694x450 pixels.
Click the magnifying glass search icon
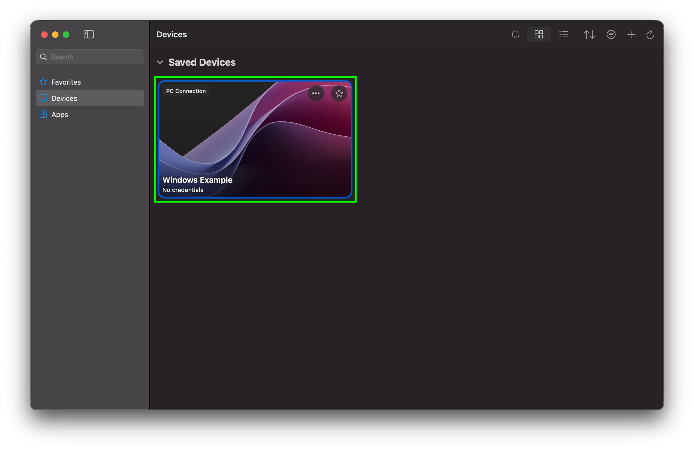point(44,57)
